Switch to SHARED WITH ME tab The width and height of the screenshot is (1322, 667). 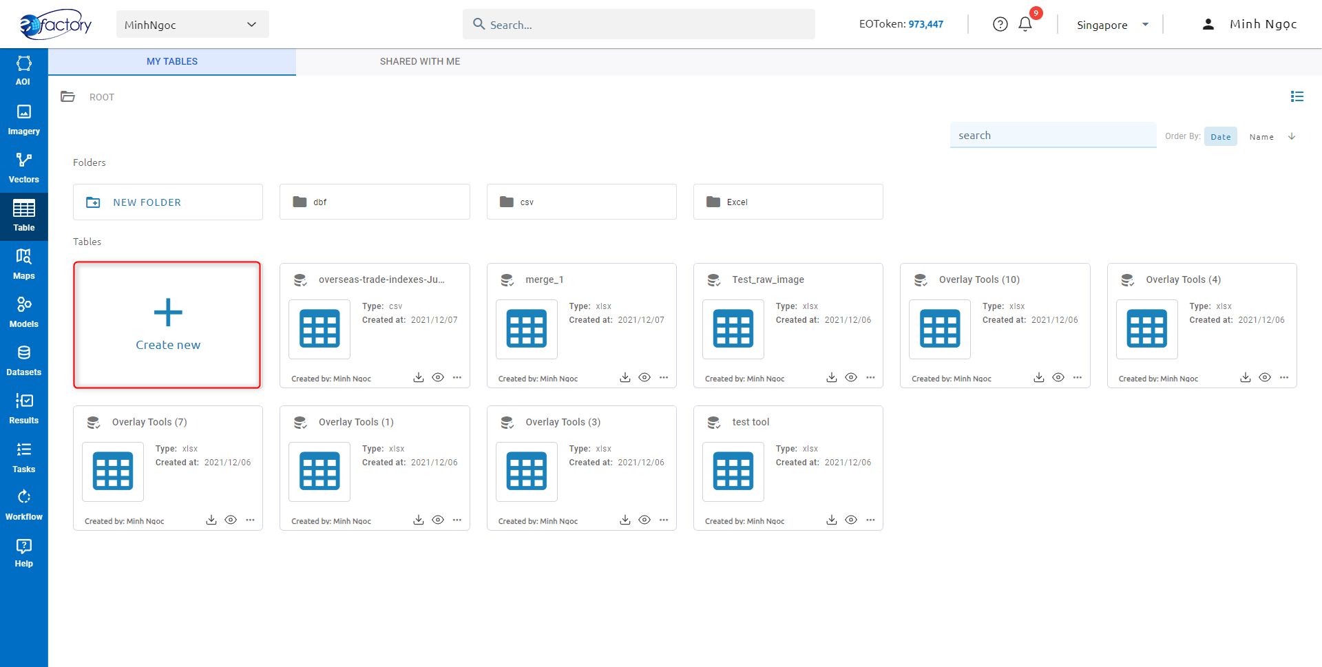(420, 61)
